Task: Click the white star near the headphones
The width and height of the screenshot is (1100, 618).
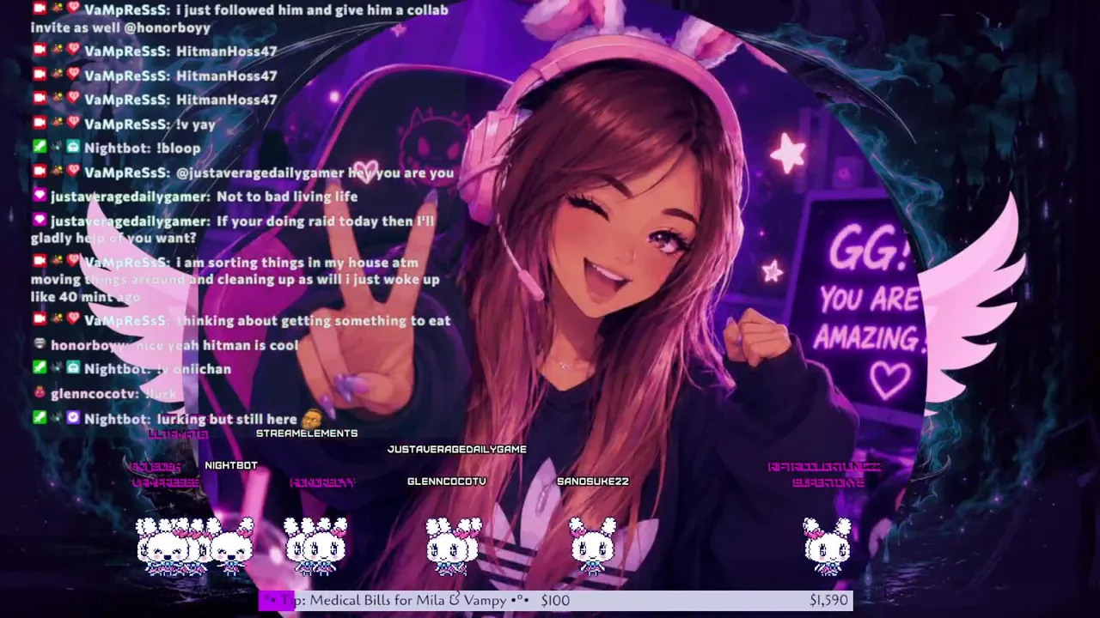Action: click(x=788, y=153)
